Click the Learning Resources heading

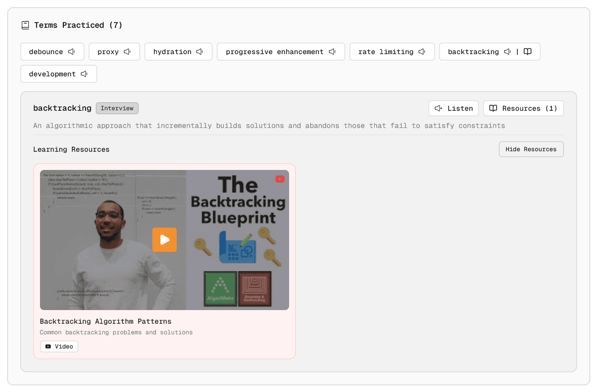(x=71, y=149)
